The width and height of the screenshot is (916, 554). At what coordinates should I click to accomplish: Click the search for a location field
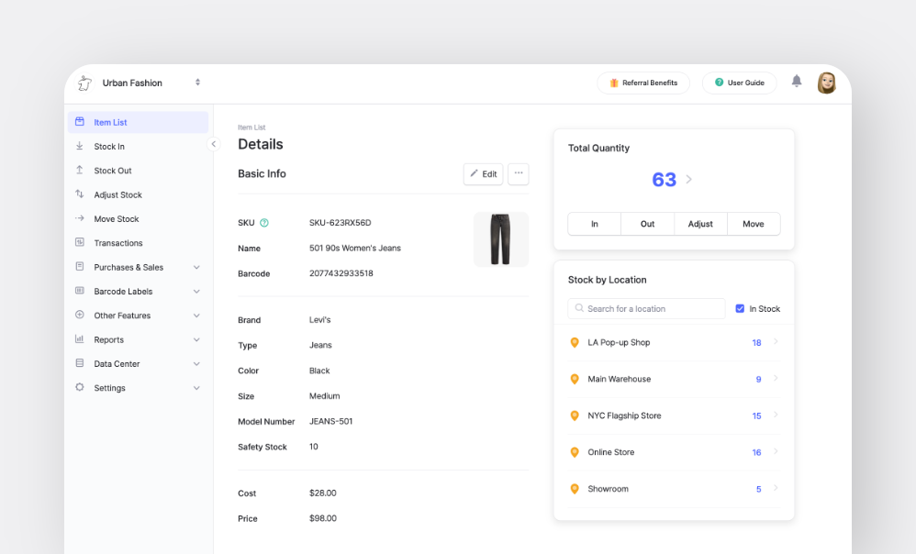645,309
